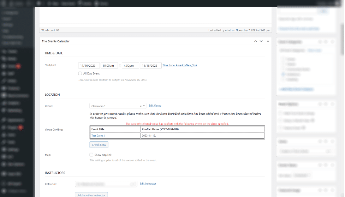The image size is (345, 197).
Task: Click the end date field after 4:00pm
Action: 150,66
